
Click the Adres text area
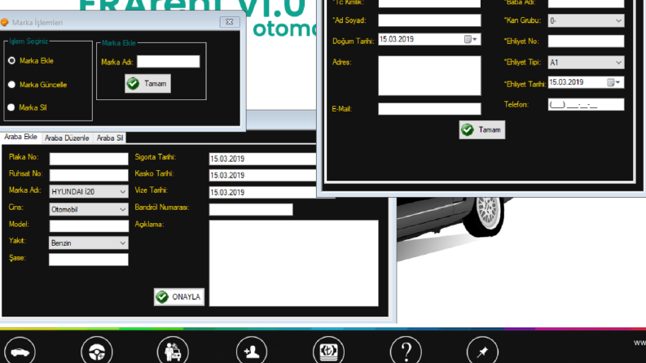pos(429,76)
